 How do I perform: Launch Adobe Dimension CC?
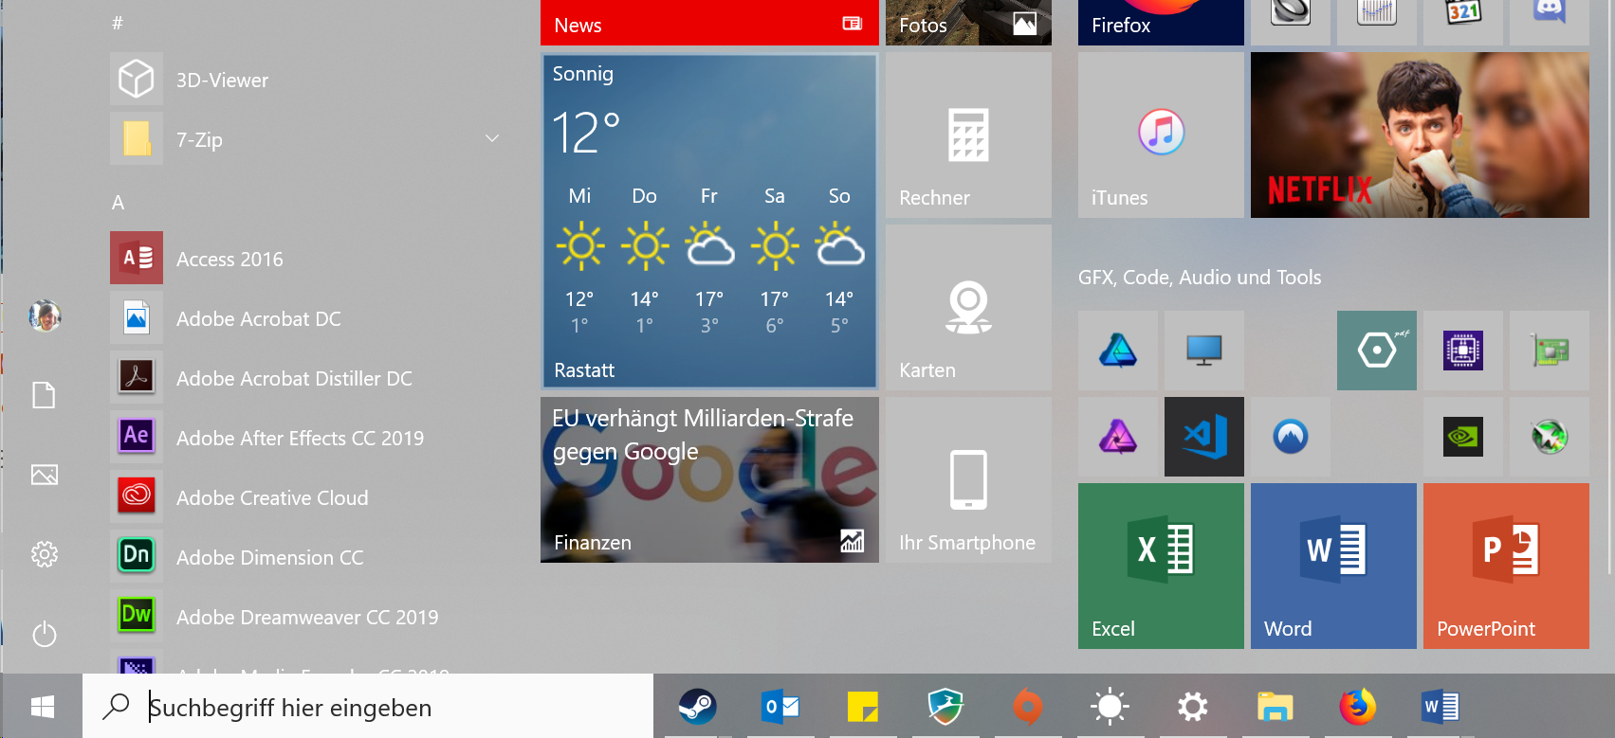pos(303,557)
